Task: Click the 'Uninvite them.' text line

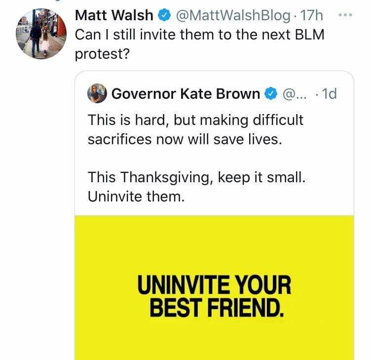Action: (136, 196)
